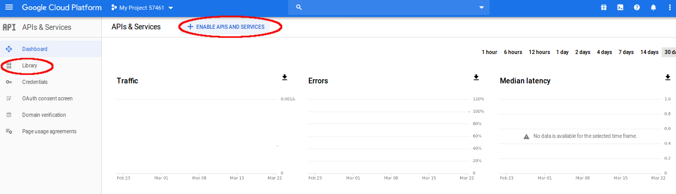Click Enable APIs and Services button

tap(226, 27)
